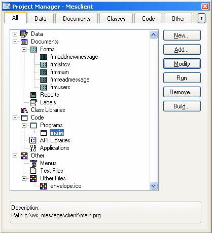Click the frmusers form icon
This screenshot has width=212, height=233.
[x=44, y=87]
